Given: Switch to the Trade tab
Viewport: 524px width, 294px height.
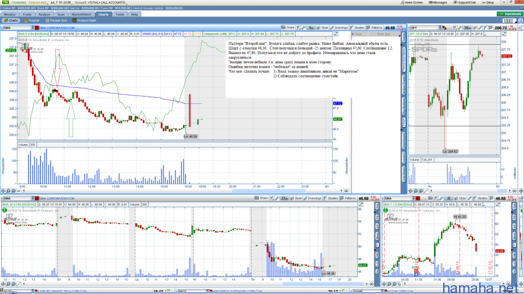Looking at the screenshot, I should point(27,14).
